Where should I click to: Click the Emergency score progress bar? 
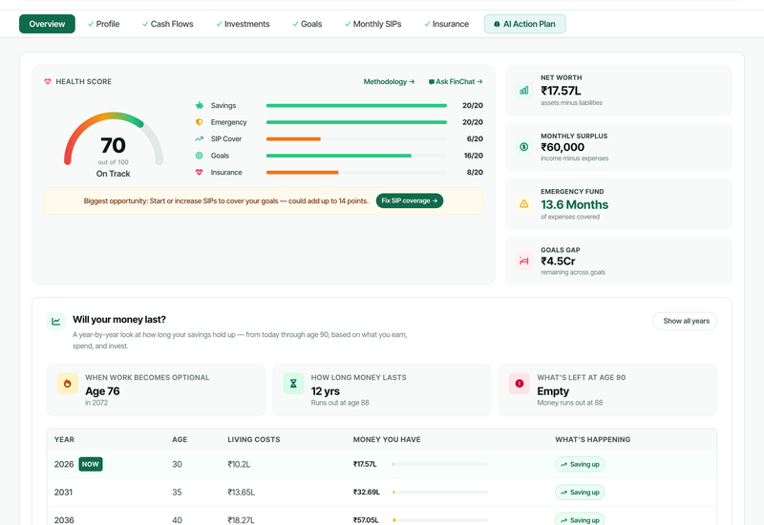tap(356, 122)
